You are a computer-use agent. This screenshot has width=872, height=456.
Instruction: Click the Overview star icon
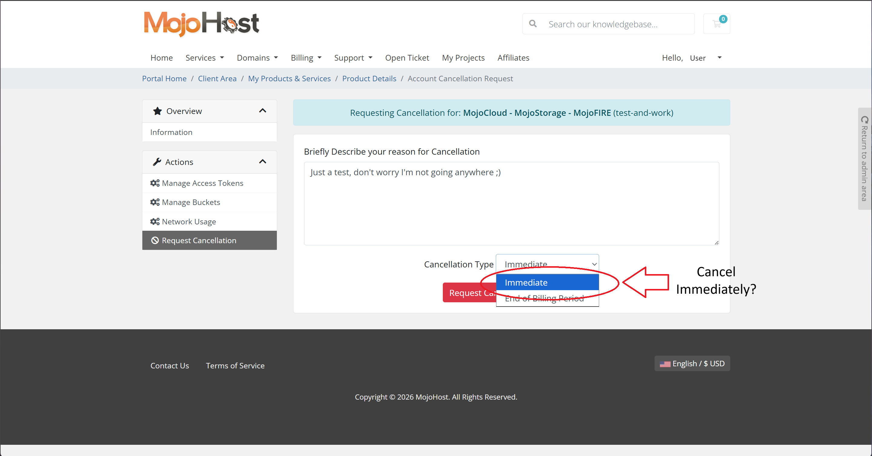(x=157, y=111)
